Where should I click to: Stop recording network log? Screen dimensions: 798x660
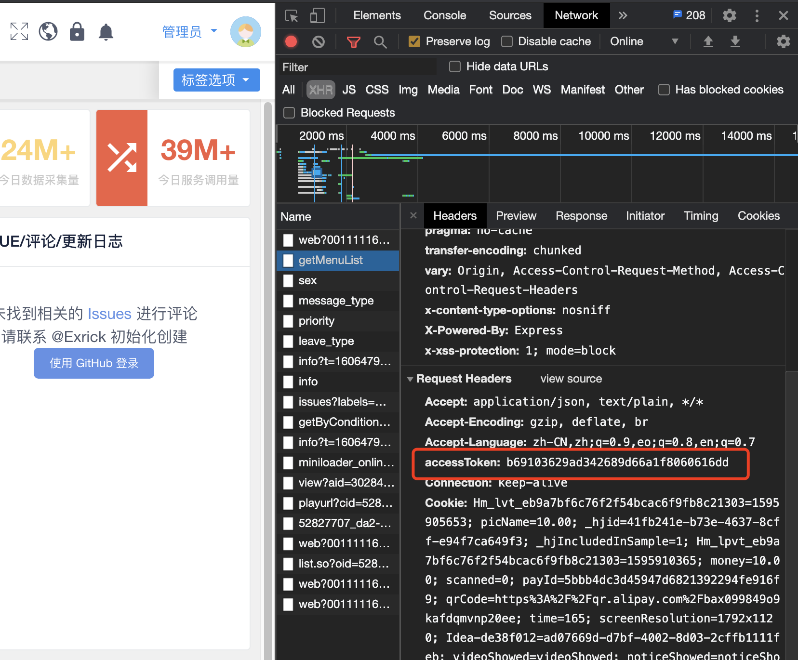(x=291, y=42)
